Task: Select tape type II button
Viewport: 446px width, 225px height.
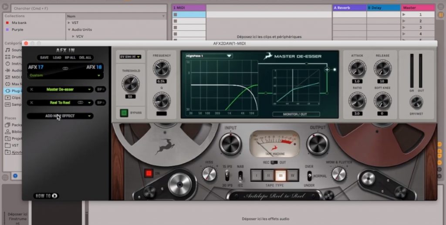Action: [x=268, y=175]
